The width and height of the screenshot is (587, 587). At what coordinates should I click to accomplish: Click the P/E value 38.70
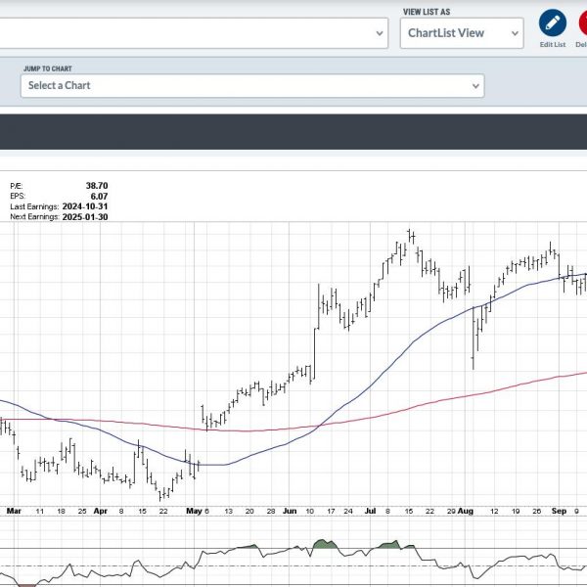click(x=97, y=186)
